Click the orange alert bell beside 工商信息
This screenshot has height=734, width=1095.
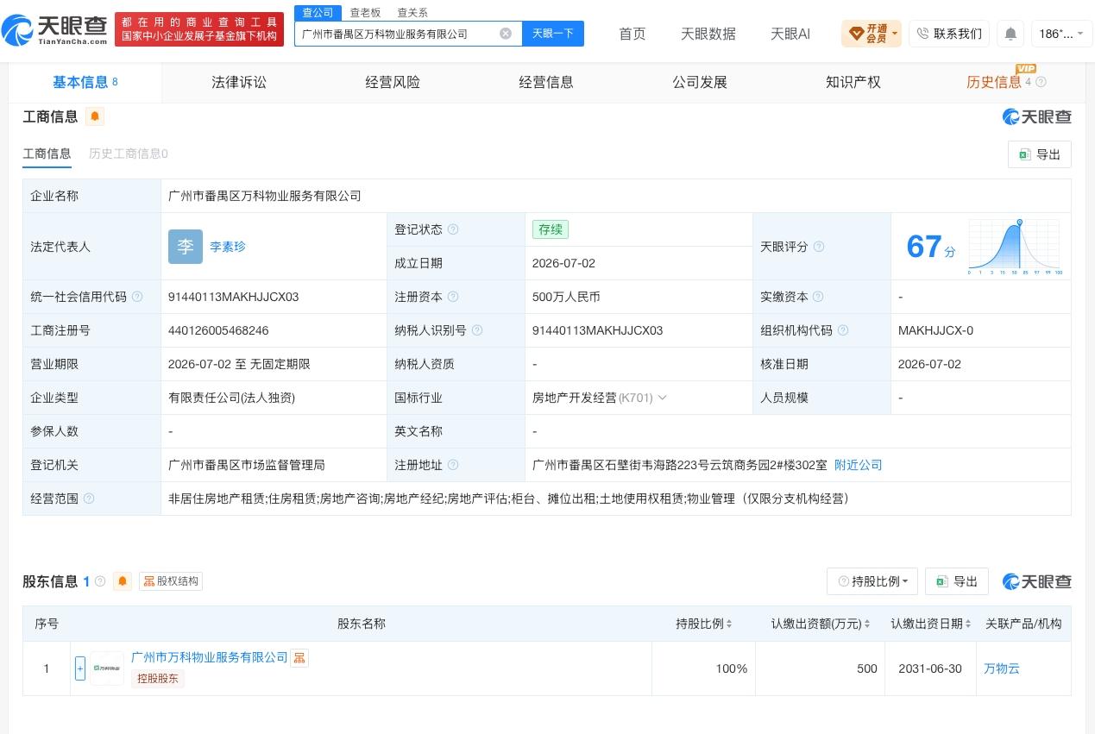(95, 116)
